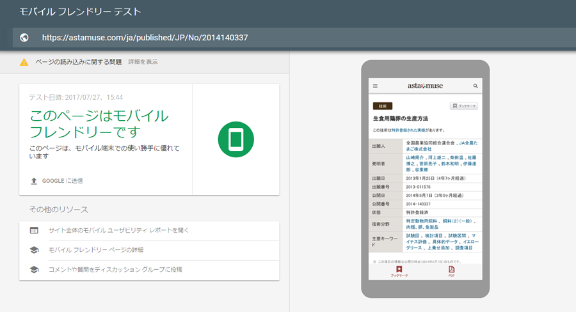Click 2014年8月7日 publication date value
Image resolution: width=576 pixels, height=312 pixels.
click(x=419, y=195)
